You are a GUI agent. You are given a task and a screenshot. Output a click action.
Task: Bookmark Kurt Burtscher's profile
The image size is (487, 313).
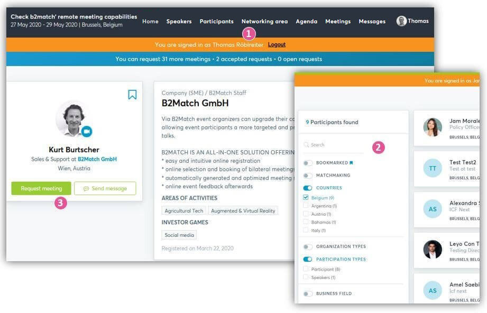(x=132, y=95)
